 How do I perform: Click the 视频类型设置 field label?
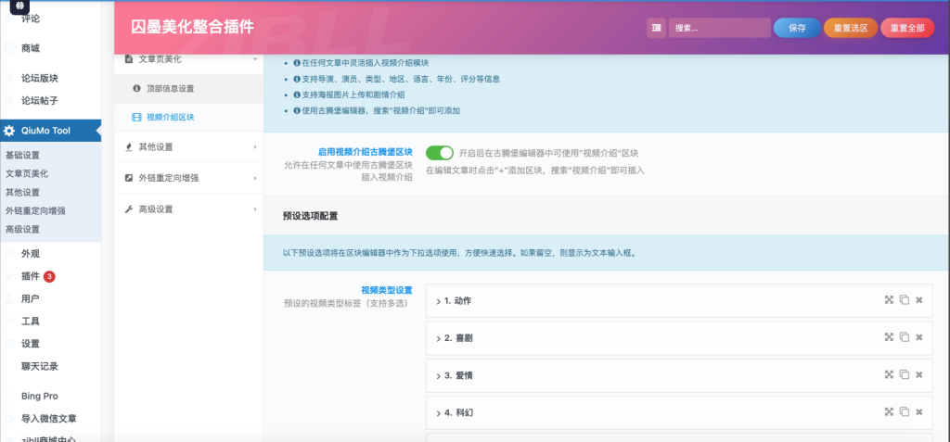(x=387, y=291)
